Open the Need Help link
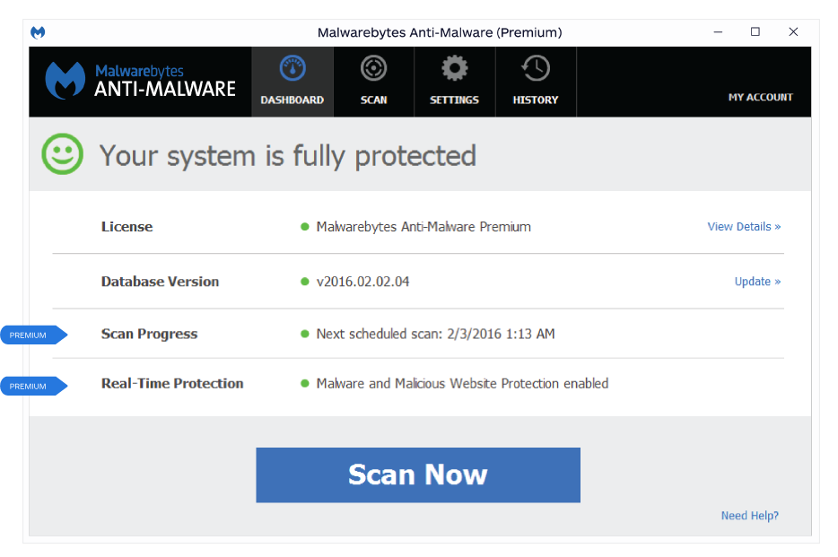Viewport: 838px width, 557px height. pos(749,515)
